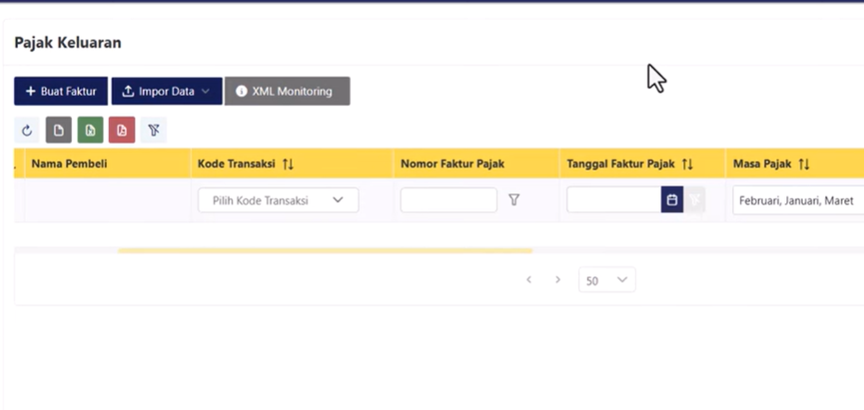Click the refresh table icon
The image size is (864, 410).
click(x=27, y=131)
